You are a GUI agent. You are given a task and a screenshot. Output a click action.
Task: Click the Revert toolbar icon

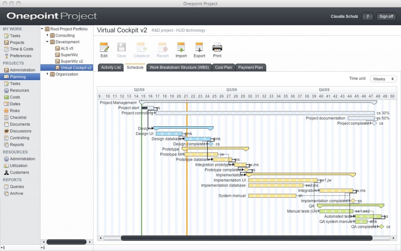[x=163, y=47]
